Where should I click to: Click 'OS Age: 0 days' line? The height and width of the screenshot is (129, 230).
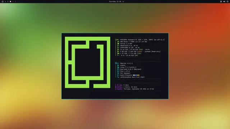122,85
